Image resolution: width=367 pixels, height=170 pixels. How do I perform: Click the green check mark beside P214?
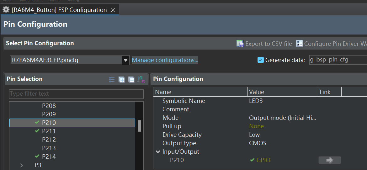37,156
